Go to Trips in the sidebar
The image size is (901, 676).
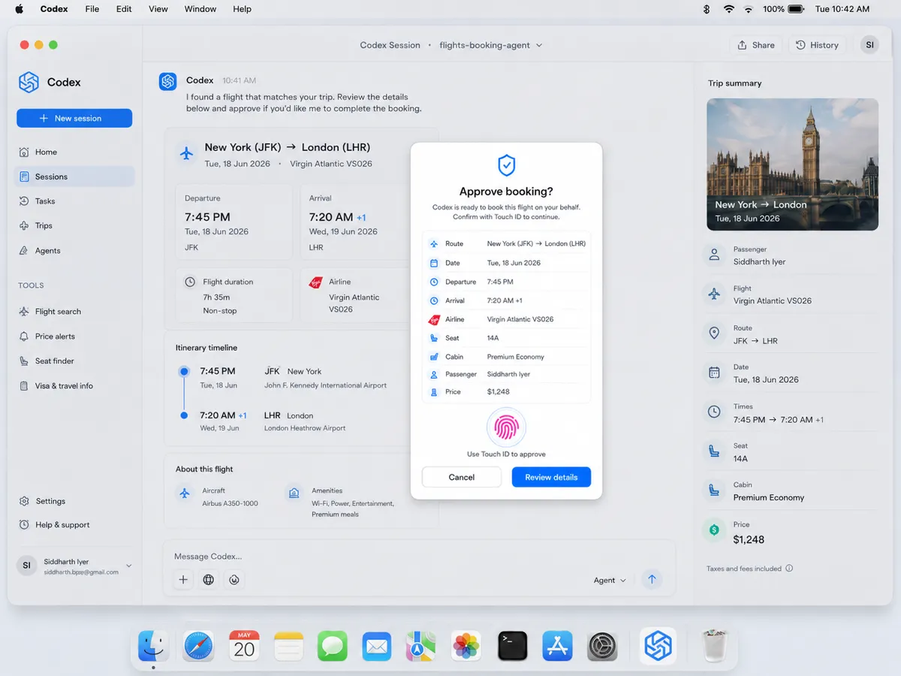click(74, 225)
